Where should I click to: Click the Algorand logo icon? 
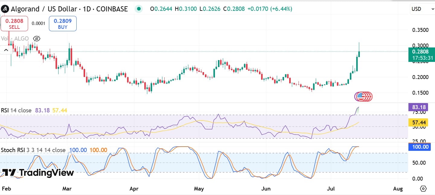(x=5, y=9)
